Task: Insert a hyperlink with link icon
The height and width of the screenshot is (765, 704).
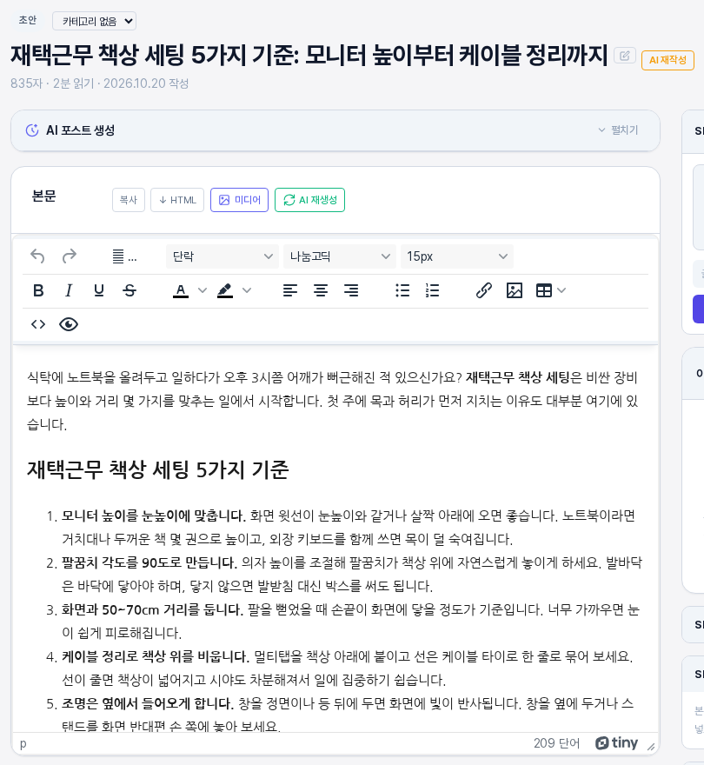Action: click(484, 290)
